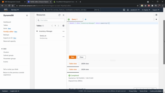
Task: Go to the next tables page
Action: [59, 26]
